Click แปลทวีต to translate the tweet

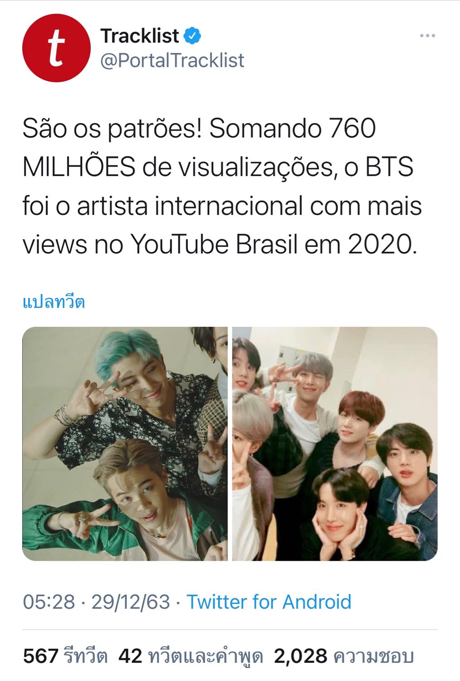point(54,301)
